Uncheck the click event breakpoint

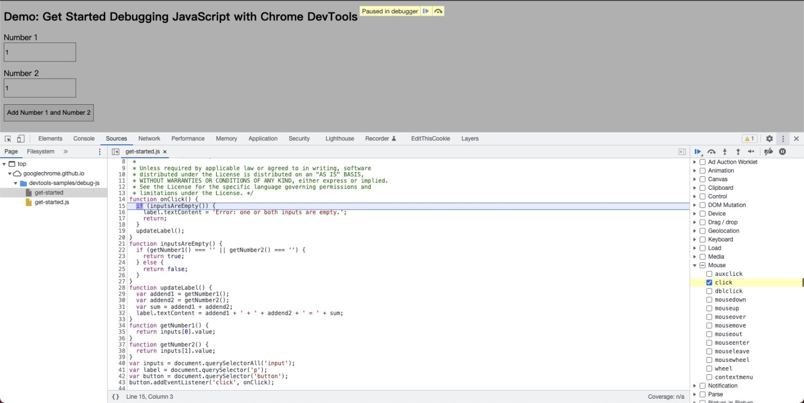click(x=709, y=282)
